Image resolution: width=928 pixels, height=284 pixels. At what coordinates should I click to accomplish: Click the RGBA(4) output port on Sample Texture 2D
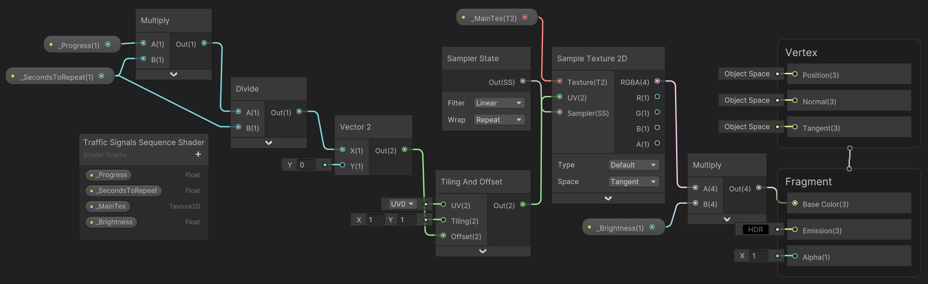pos(657,81)
